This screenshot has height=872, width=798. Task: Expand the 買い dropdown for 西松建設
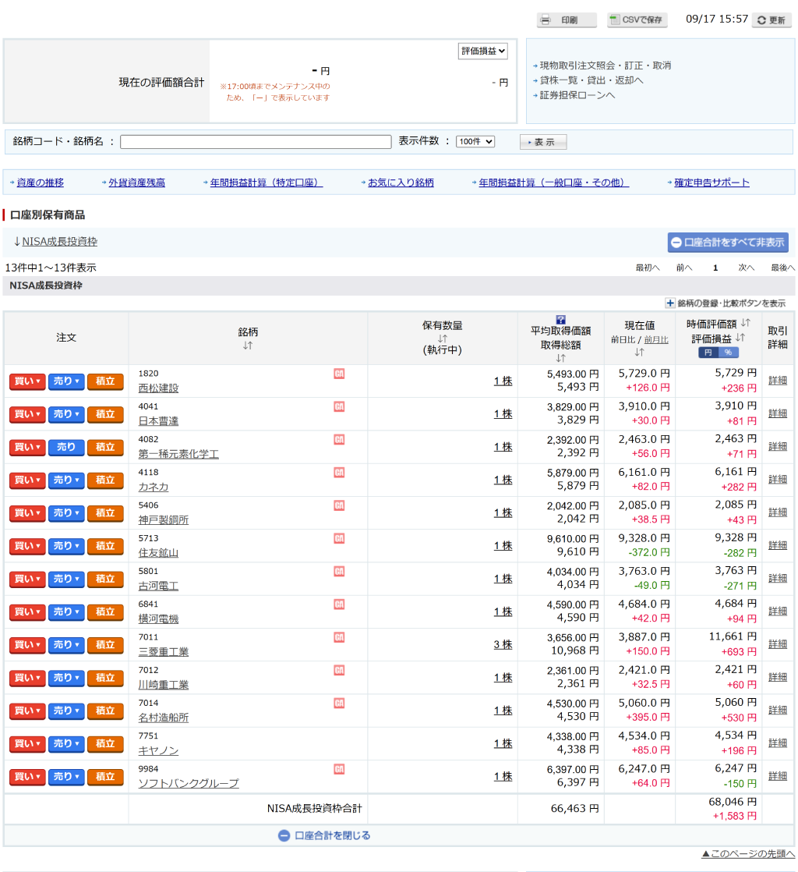pos(27,381)
